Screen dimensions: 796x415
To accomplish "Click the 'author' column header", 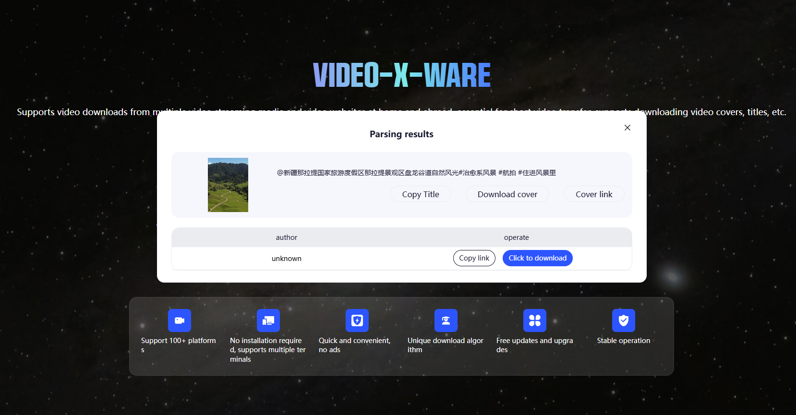I will [287, 237].
